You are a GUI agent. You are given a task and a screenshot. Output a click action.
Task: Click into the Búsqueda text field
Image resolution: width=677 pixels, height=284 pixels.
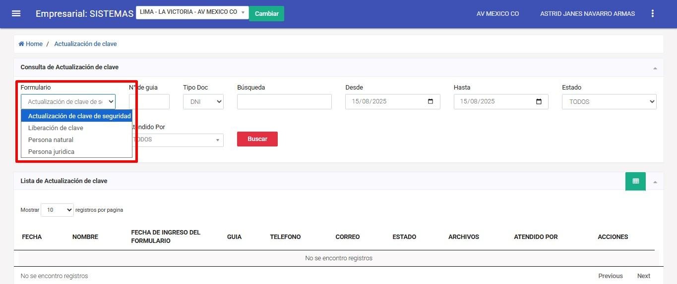[284, 102]
